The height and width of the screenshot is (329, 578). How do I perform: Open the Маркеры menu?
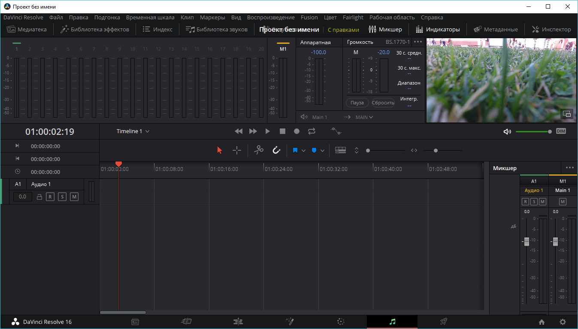pos(212,18)
